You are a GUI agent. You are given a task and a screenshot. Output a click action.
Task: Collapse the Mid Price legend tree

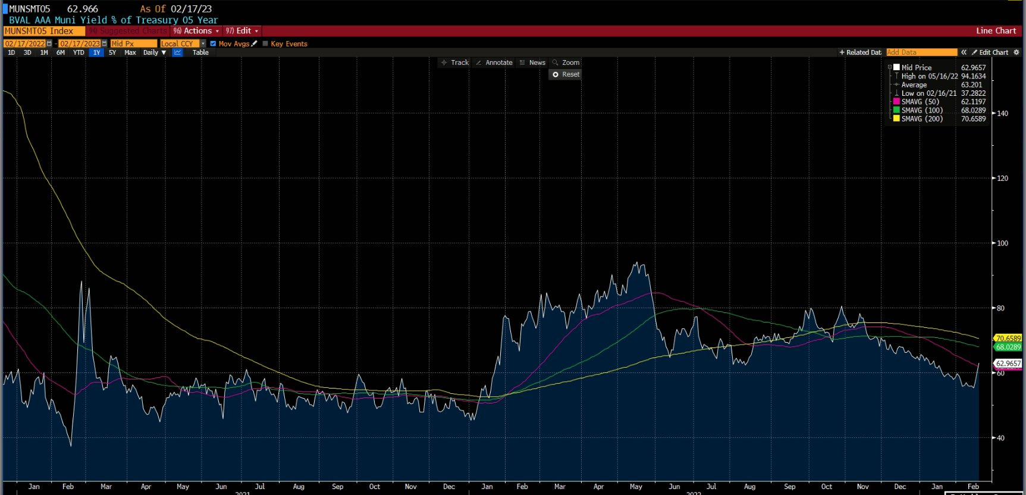[x=890, y=67]
